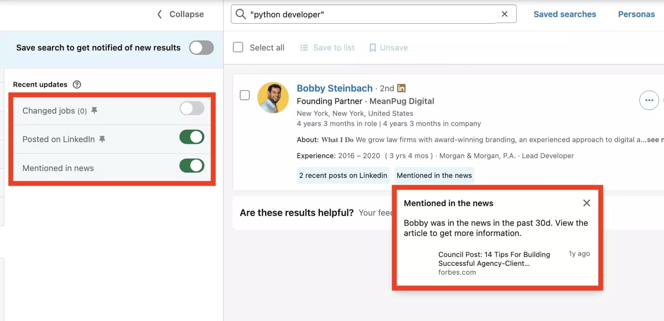Click the pin icon beside Posted on LinkedIn
The width and height of the screenshot is (664, 321).
pos(103,139)
